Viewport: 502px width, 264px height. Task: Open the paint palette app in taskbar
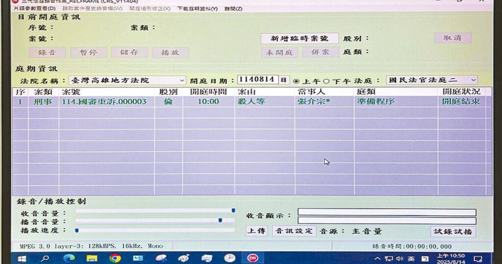(184, 258)
